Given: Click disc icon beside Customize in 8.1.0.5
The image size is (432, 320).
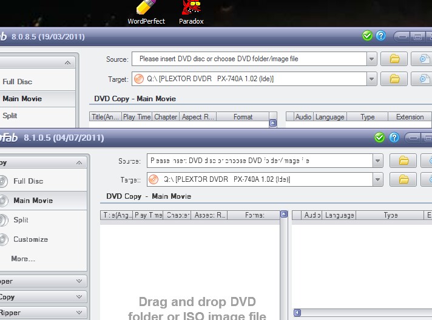Looking at the screenshot, I should pyautogui.click(x=3, y=239).
